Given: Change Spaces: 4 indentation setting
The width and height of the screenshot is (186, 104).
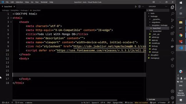Looking at the screenshot, I should point(95,103).
